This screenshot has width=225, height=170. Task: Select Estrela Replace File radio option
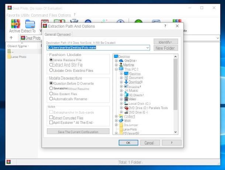pos(51,59)
